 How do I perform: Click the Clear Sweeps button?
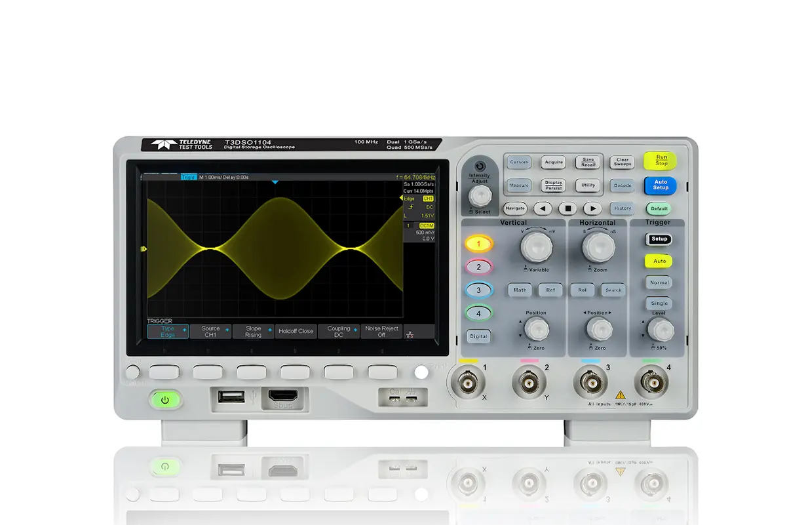pyautogui.click(x=622, y=163)
